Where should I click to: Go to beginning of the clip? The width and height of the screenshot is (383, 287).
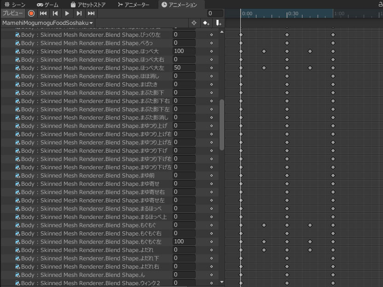(x=43, y=13)
